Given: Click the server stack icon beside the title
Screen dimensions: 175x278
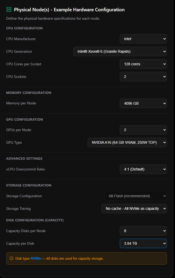Looking at the screenshot, I should (9, 10).
